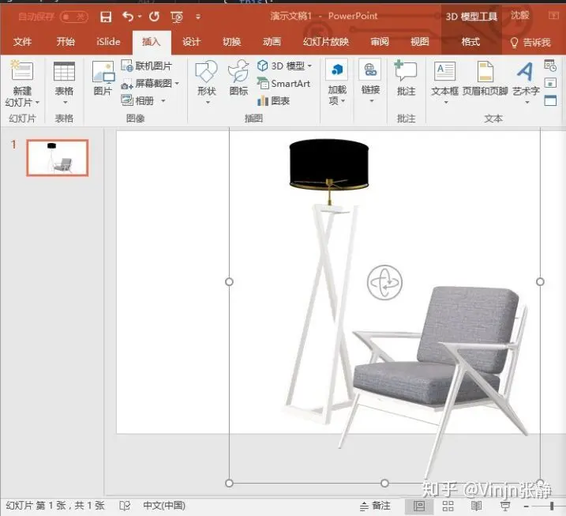Click the 形状 shapes icon
The image size is (566, 516).
pos(207,72)
